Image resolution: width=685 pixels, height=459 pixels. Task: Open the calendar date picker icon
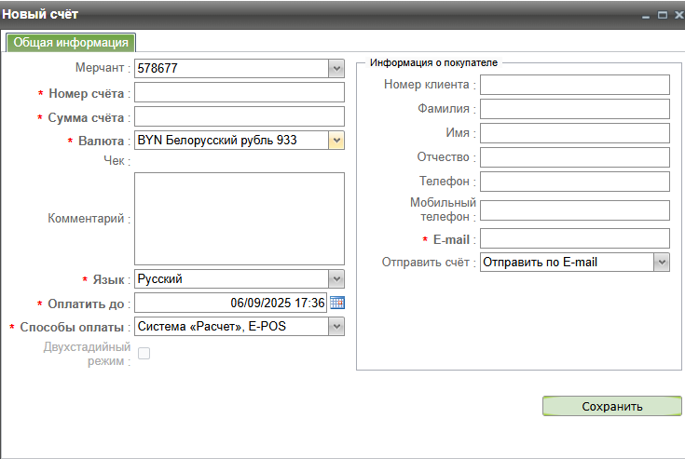point(337,303)
